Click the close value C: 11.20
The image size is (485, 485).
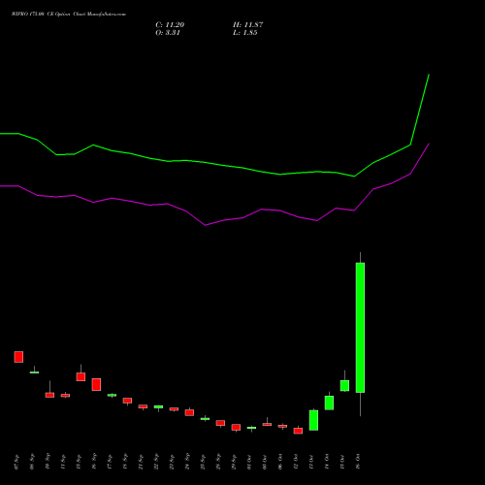tap(170, 25)
